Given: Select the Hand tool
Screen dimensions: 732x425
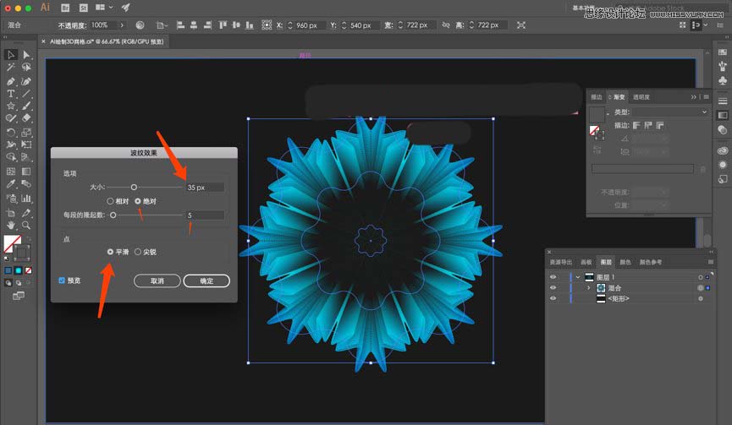Looking at the screenshot, I should (11, 226).
